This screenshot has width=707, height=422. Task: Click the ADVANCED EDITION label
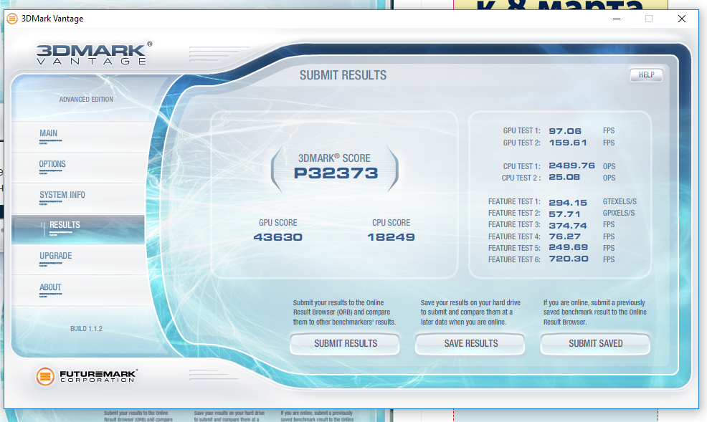pyautogui.click(x=86, y=99)
